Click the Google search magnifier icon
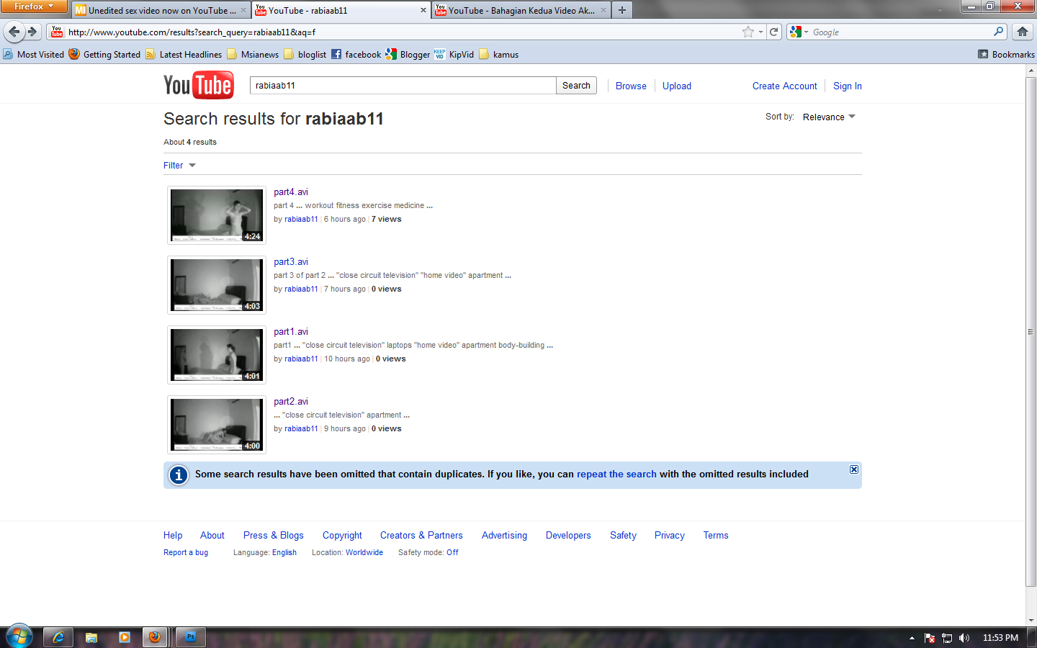 tap(998, 32)
